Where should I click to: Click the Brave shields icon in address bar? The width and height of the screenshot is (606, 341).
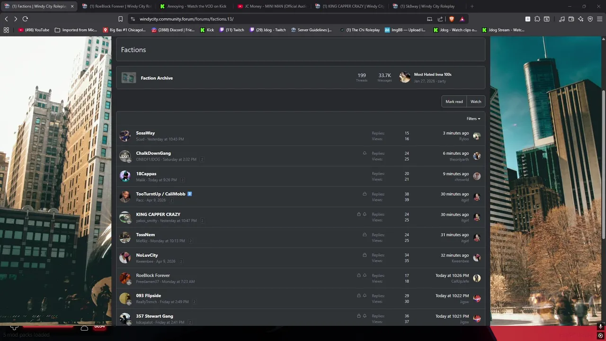(x=451, y=19)
